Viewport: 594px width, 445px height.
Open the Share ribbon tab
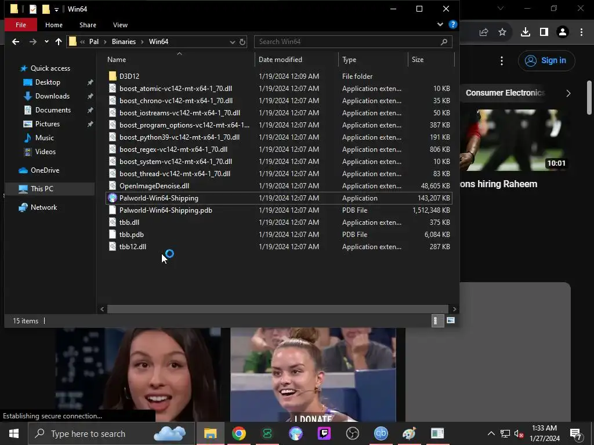pos(88,24)
